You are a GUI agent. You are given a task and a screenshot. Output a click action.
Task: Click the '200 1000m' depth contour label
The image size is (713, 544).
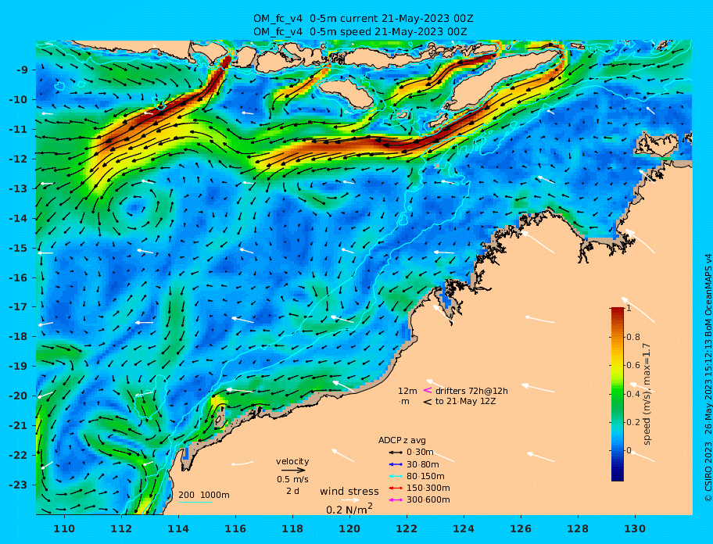204,495
